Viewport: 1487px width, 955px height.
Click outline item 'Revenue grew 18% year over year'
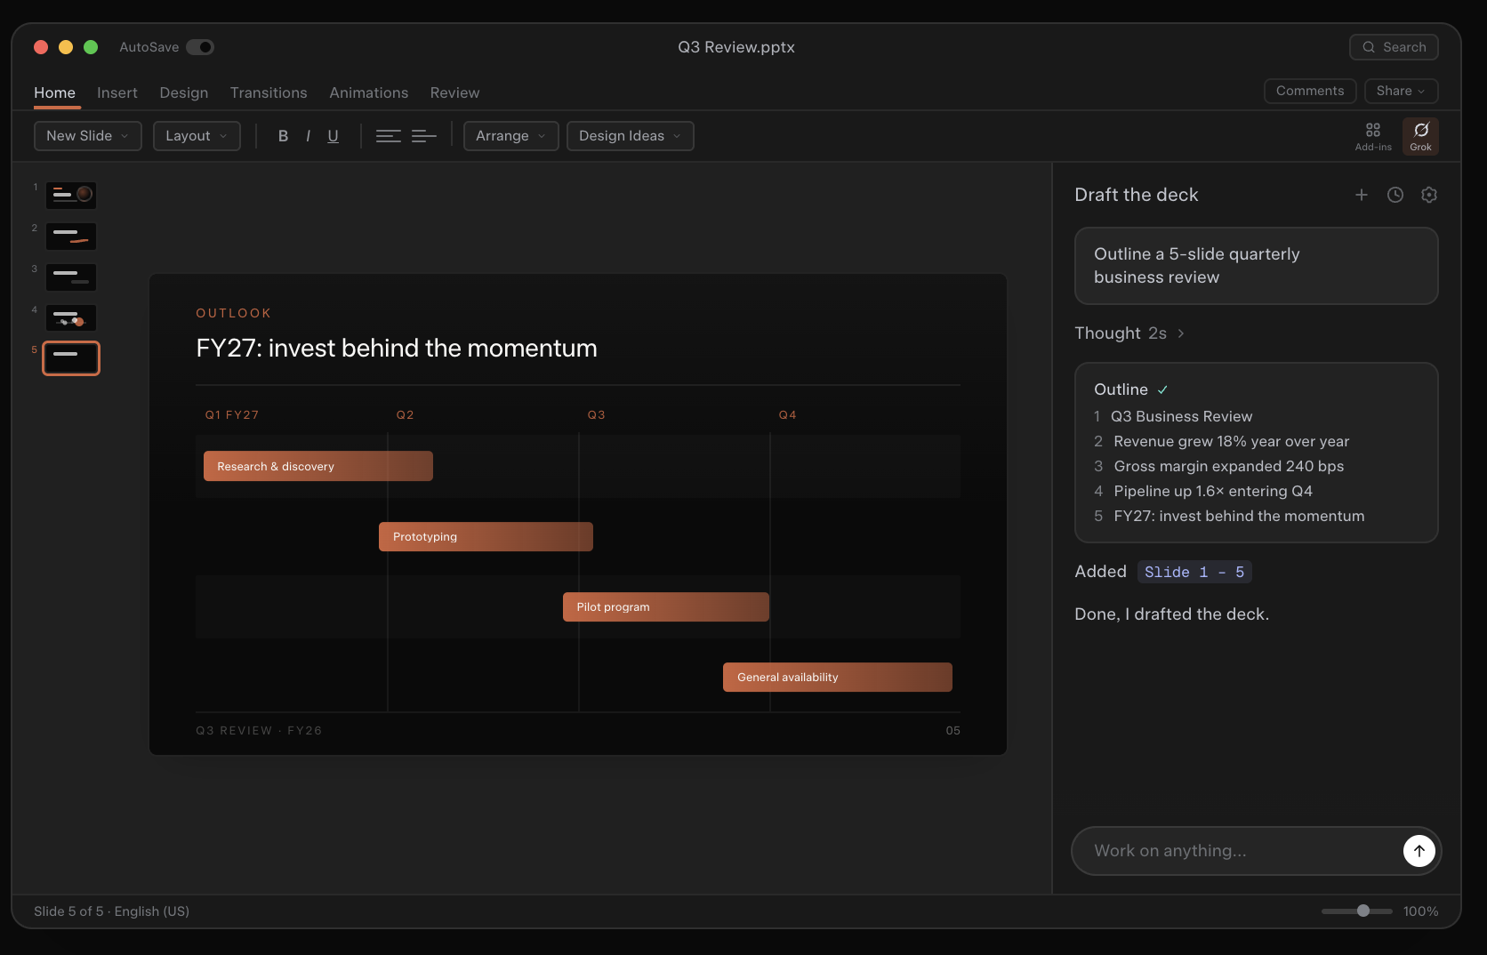point(1231,441)
